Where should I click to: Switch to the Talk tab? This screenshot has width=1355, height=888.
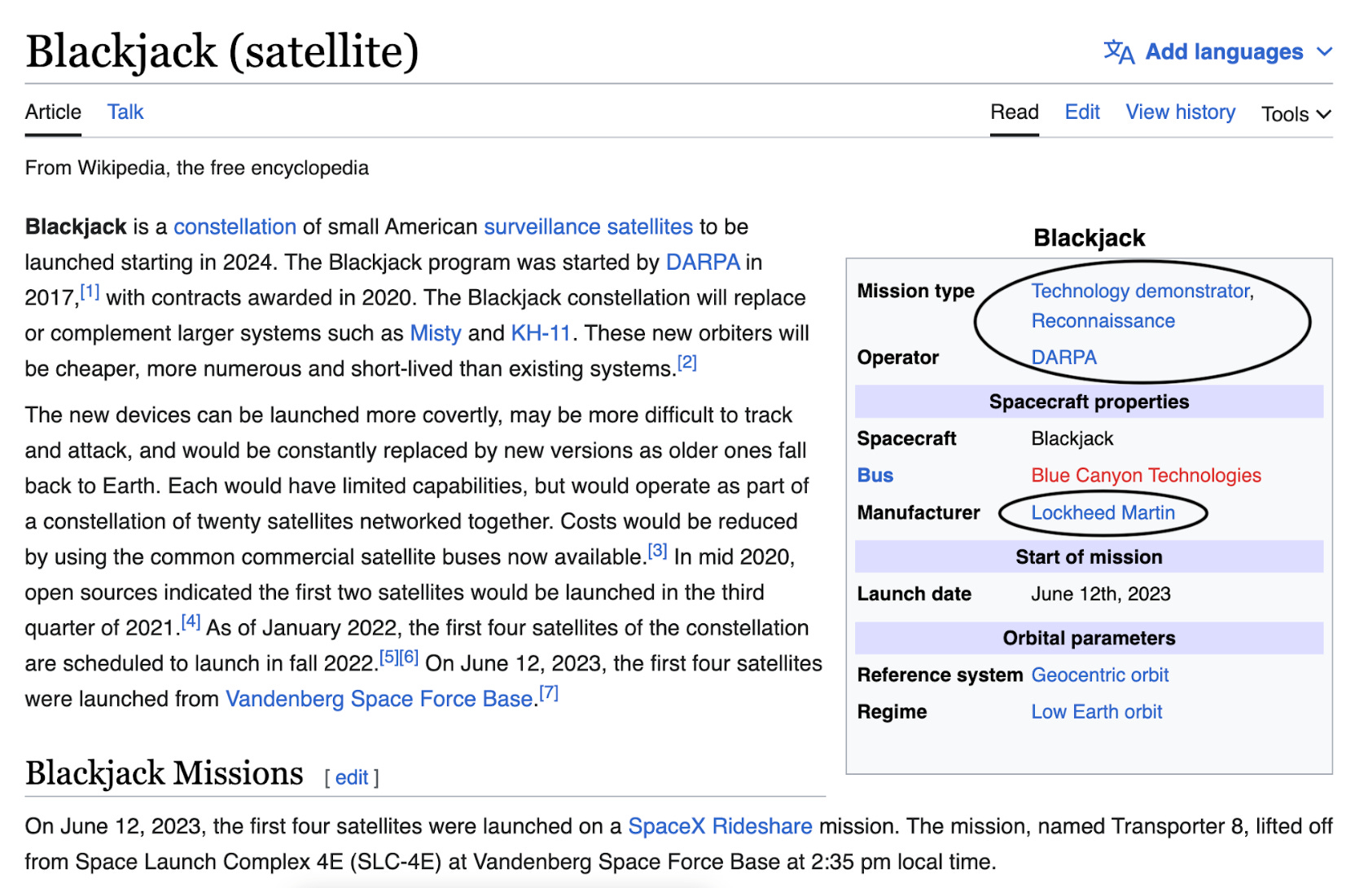click(125, 112)
